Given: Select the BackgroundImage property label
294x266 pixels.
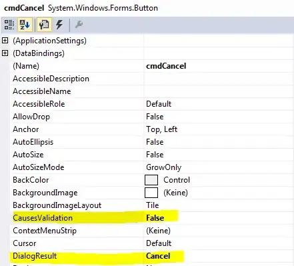Looking at the screenshot, I should tap(45, 193).
